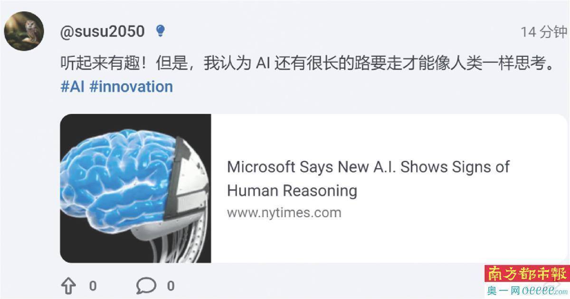Screen dimensions: 570x299
Task: Click the upvote count number
Action: (93, 286)
